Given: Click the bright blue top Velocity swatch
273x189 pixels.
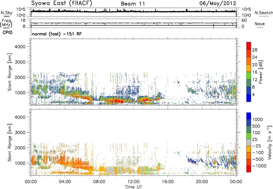Looking at the screenshot, I should 249,116.
